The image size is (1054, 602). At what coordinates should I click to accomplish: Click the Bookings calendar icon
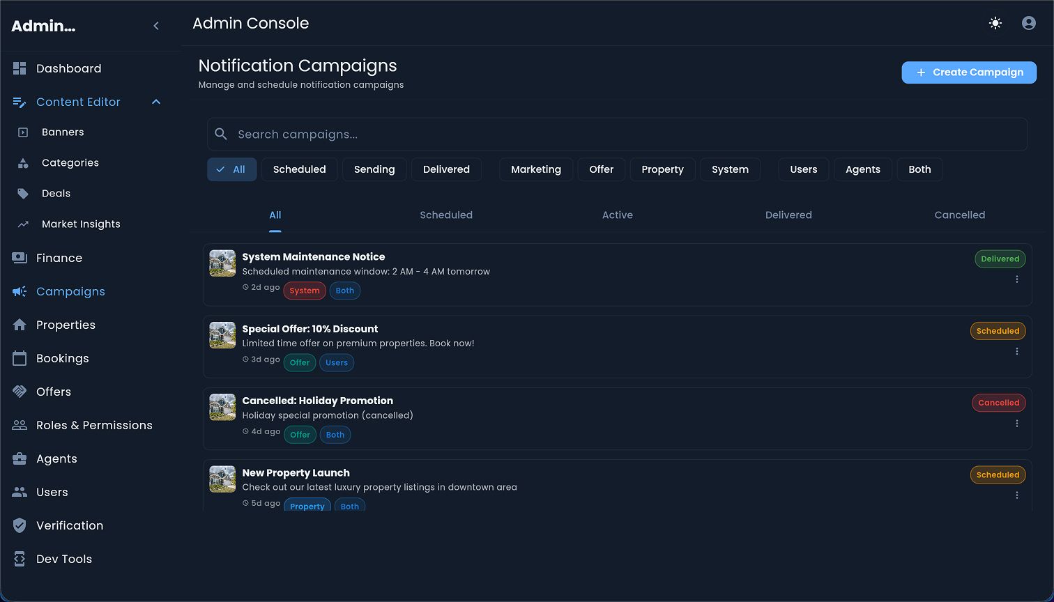click(20, 358)
